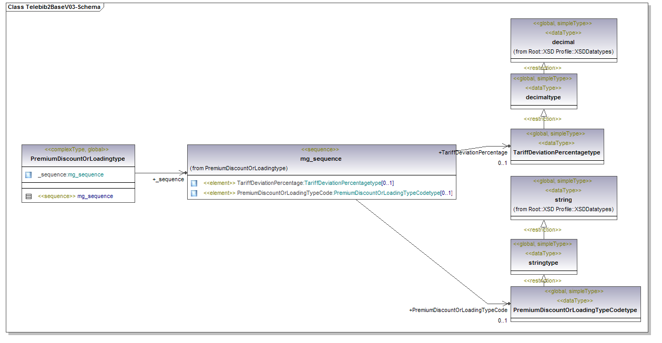Click the nested sequence icon in PremiumDiscountOrLoadingtype
Image resolution: width=662 pixels, height=343 pixels.
coord(28,196)
